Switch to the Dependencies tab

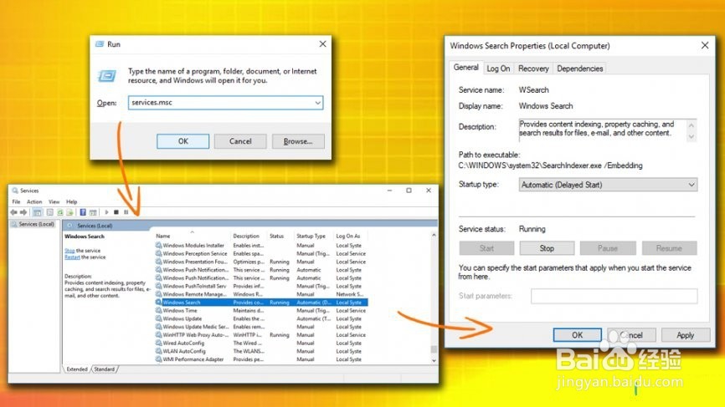pos(580,69)
